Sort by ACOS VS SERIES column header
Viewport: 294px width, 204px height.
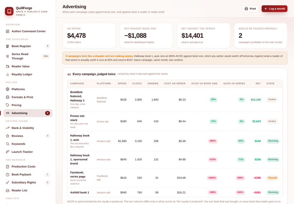(x=234, y=84)
